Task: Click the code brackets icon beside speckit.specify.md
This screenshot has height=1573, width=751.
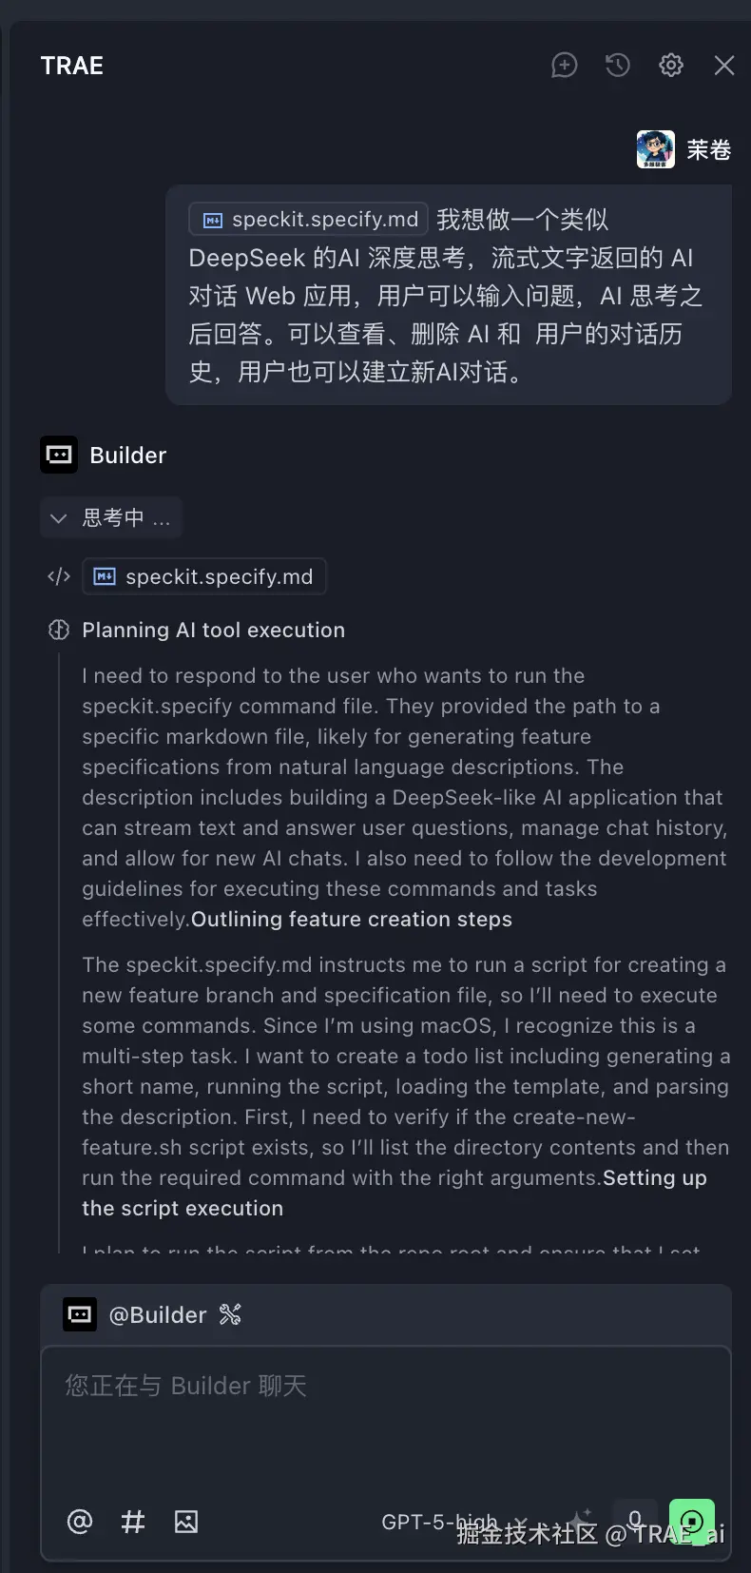Action: coord(59,576)
